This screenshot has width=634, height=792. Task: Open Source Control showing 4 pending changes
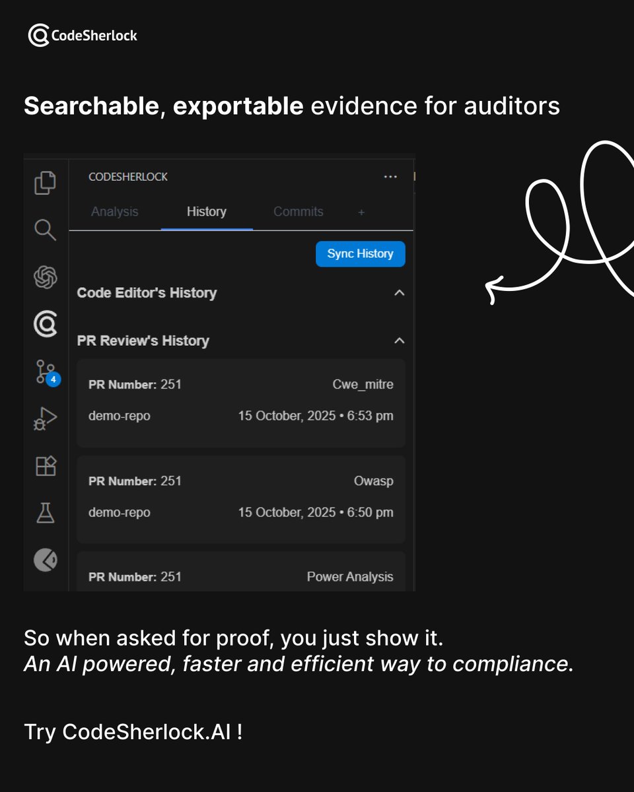pos(45,371)
